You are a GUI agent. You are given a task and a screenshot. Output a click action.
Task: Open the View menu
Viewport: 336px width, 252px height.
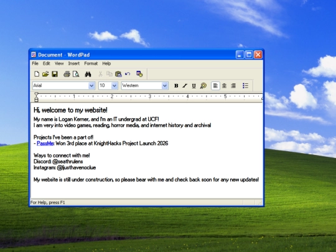59,63
